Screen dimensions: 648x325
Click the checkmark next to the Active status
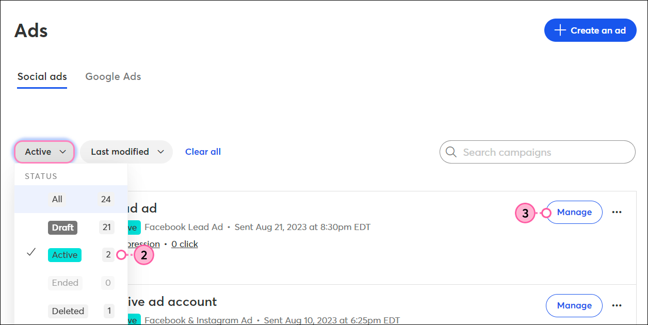point(31,252)
